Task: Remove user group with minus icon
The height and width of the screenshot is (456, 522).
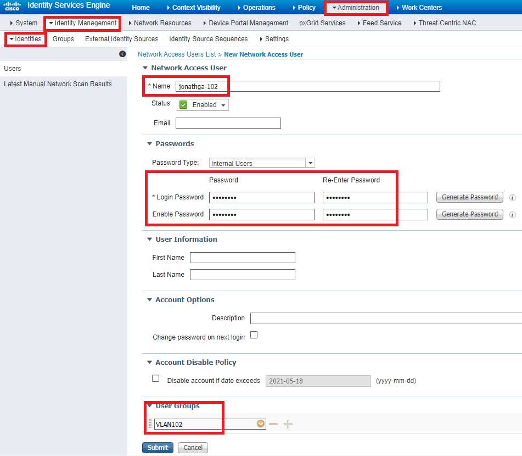Action: tap(273, 424)
